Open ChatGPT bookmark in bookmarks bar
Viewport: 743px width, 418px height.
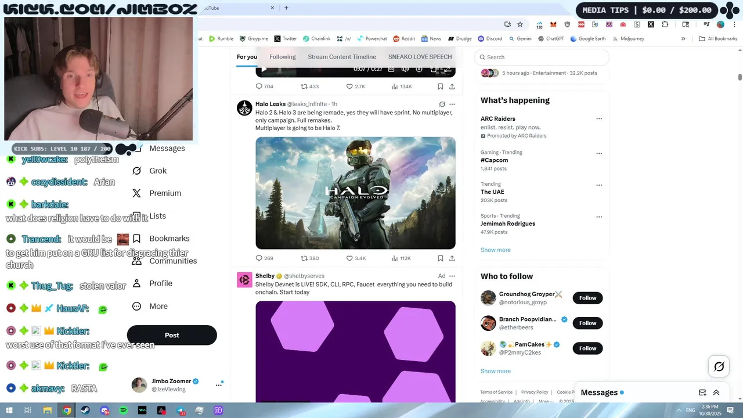pos(551,39)
